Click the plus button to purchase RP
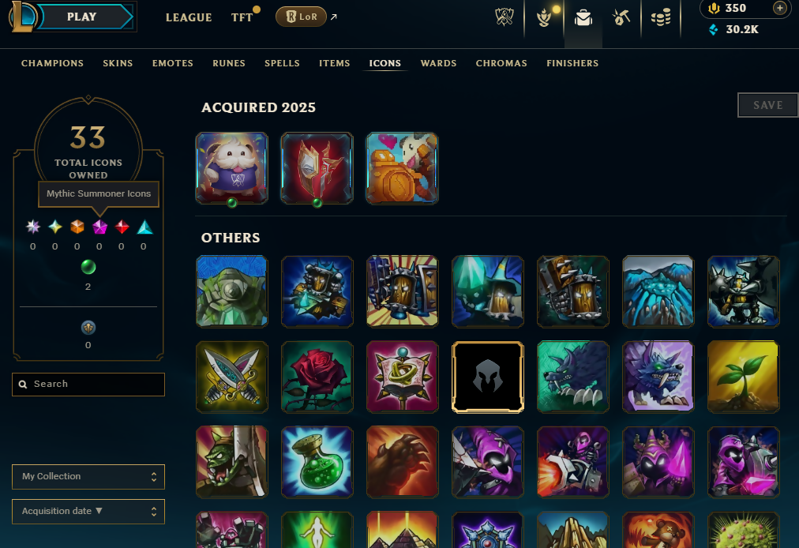Image resolution: width=799 pixels, height=548 pixels. click(x=779, y=8)
